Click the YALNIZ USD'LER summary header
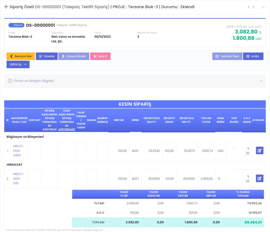 [x=183, y=194]
